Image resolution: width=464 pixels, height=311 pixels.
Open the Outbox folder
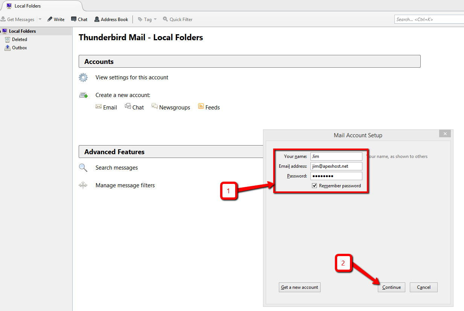(20, 48)
